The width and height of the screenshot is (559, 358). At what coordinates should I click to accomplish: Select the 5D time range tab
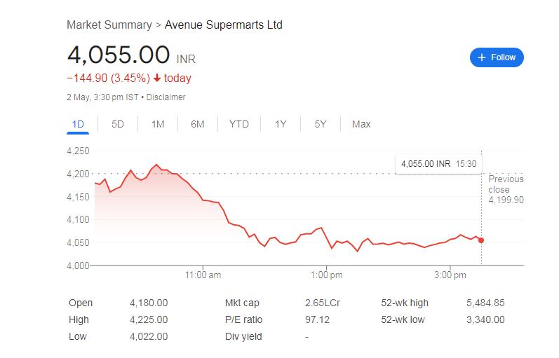coord(118,124)
